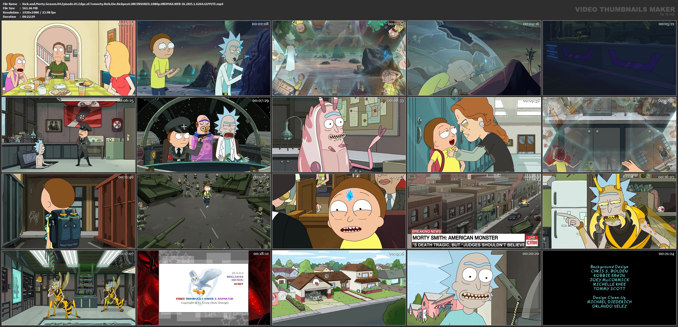Open the owl splash frame 00:18:12
The image size is (678, 327).
(x=204, y=288)
